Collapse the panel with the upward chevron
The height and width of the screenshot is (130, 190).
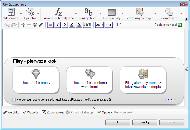pyautogui.click(x=93, y=108)
